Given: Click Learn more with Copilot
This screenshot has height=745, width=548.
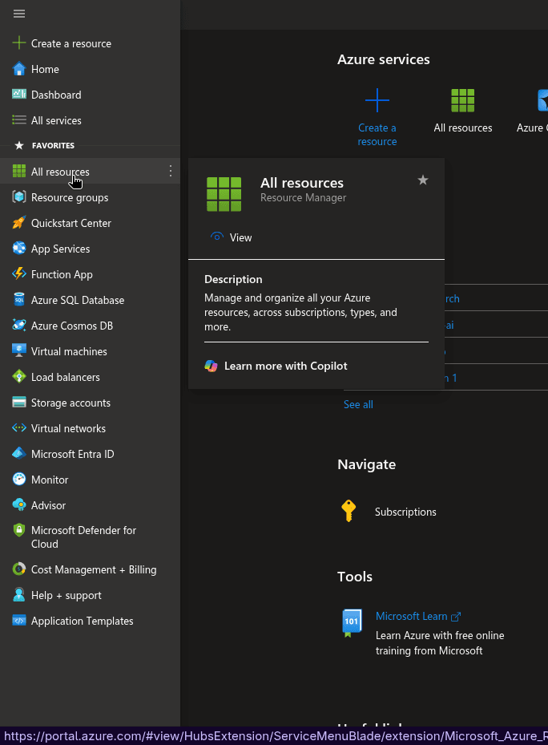Looking at the screenshot, I should 276,366.
